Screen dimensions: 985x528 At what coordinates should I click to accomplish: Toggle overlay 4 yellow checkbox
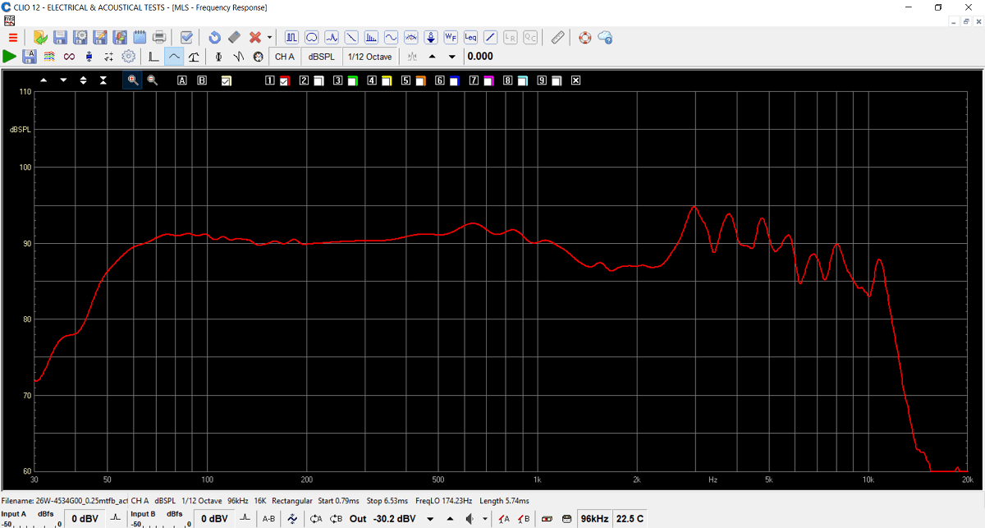386,80
